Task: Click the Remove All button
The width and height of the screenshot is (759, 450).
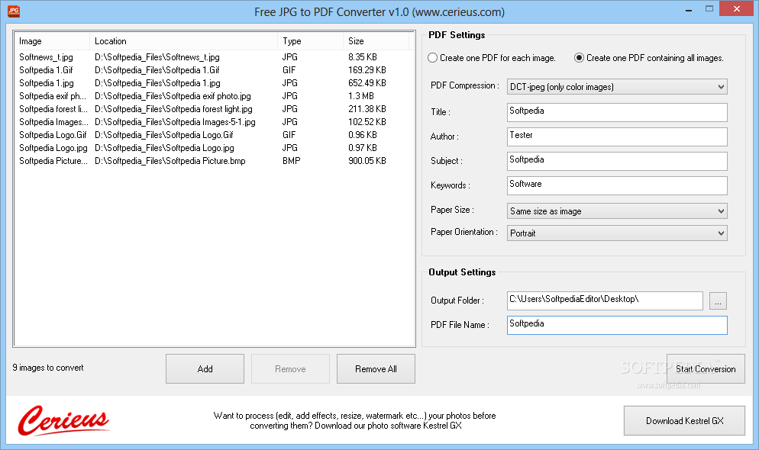Action: [376, 369]
